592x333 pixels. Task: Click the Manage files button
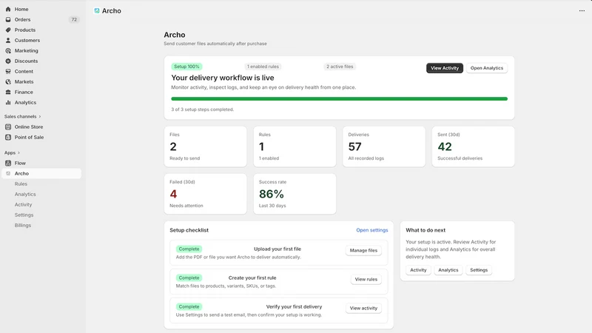(x=363, y=250)
